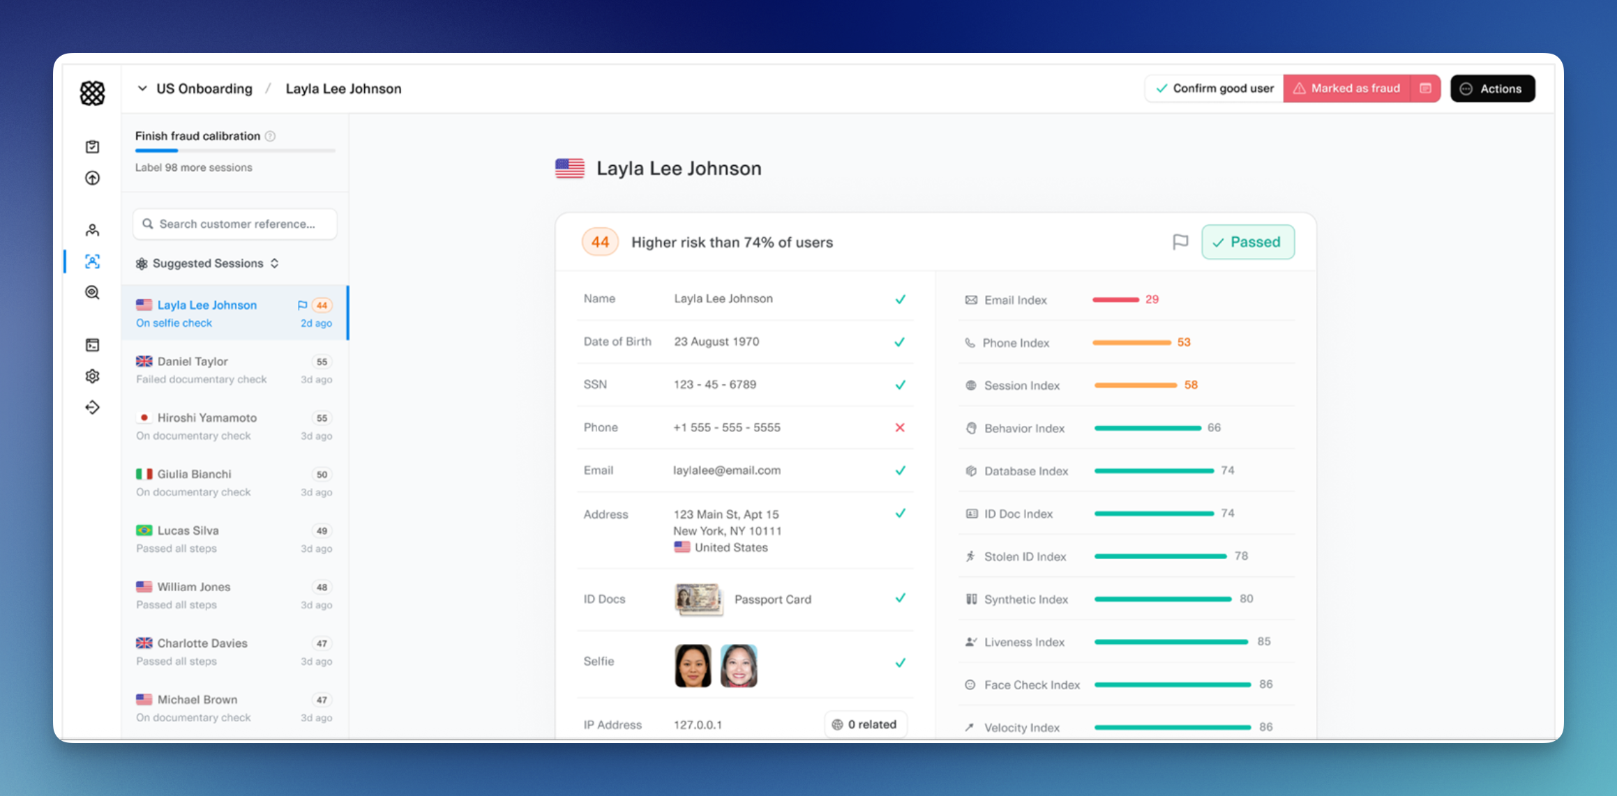Open the search-target magnifier sidebar icon
Image resolution: width=1617 pixels, height=796 pixels.
[x=92, y=293]
